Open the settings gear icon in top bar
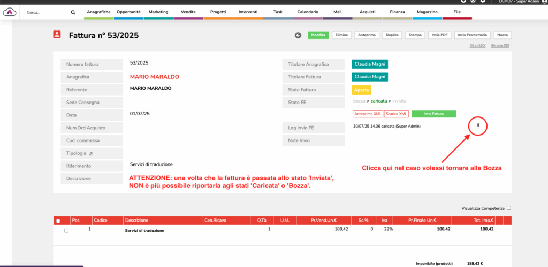Screen dimensions: 548x267 coord(483,2)
